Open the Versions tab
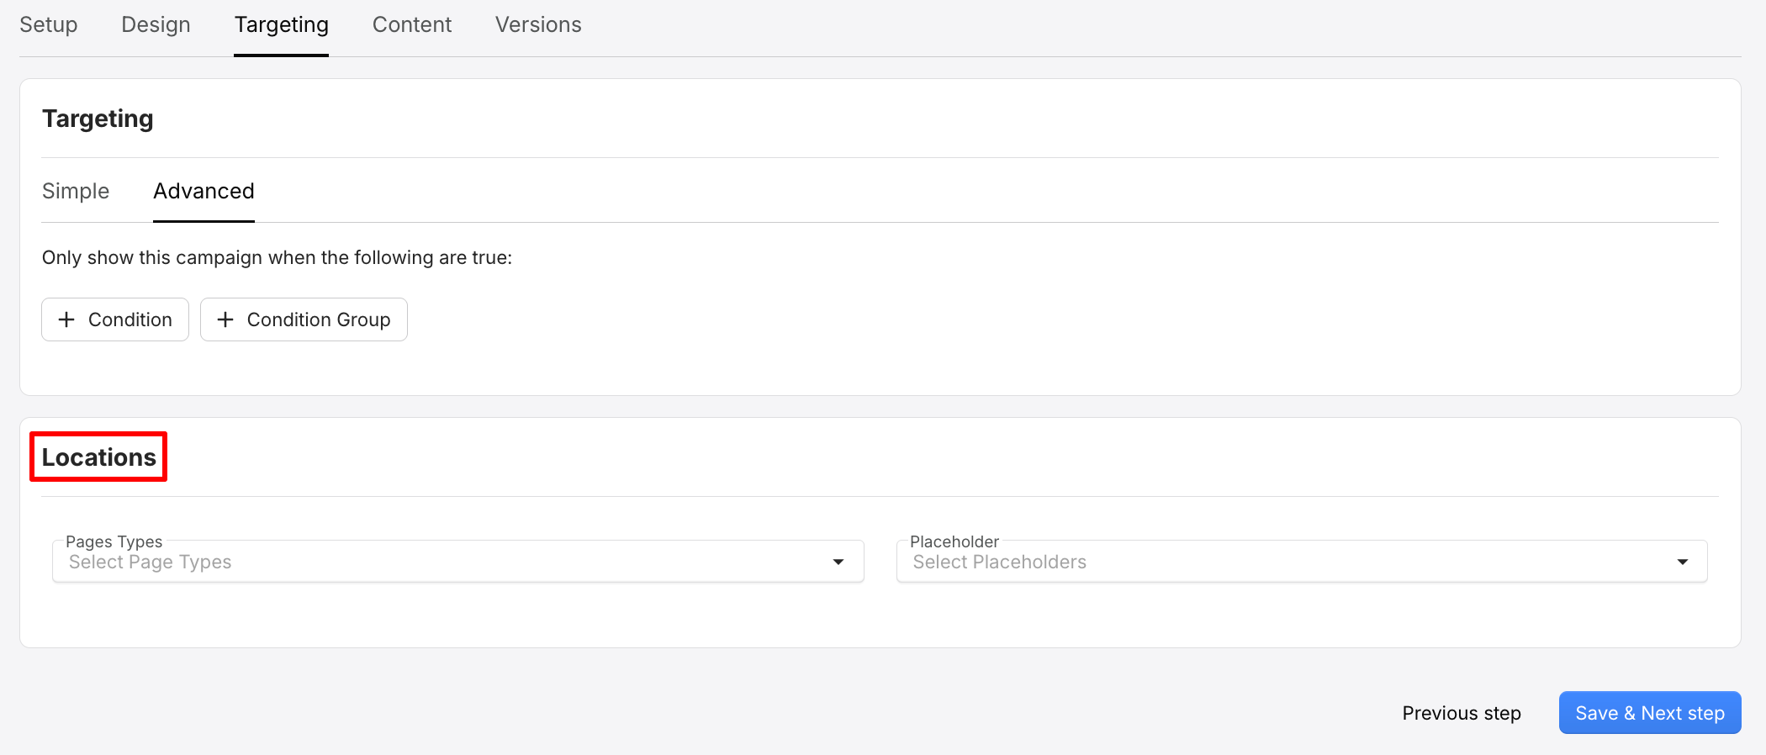The width and height of the screenshot is (1766, 755). (x=538, y=24)
